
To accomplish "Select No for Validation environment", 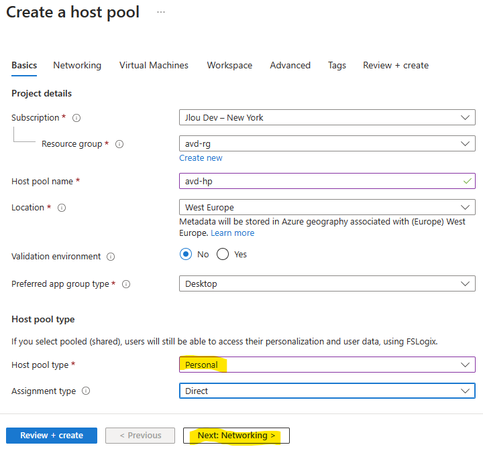I will pyautogui.click(x=186, y=254).
